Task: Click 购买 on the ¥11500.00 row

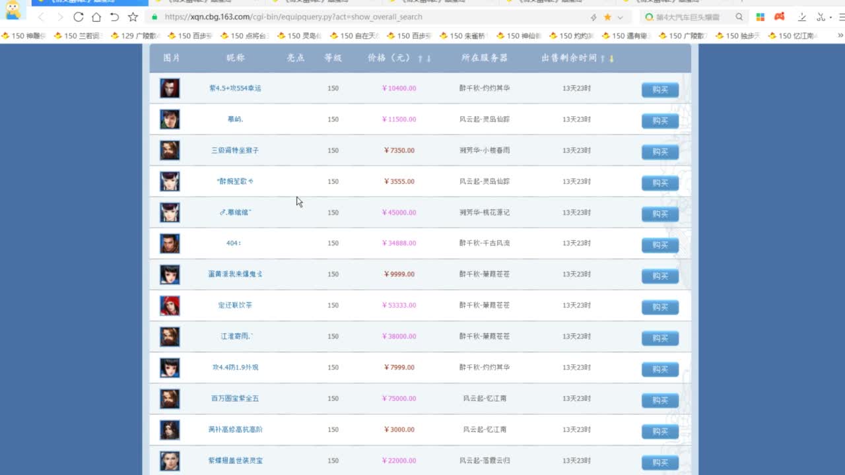Action: tap(660, 121)
